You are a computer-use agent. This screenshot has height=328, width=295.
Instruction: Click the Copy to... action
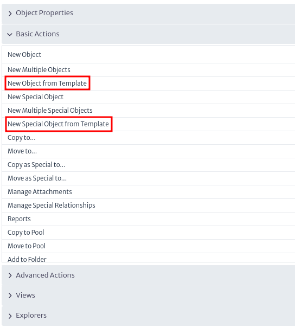click(149, 138)
